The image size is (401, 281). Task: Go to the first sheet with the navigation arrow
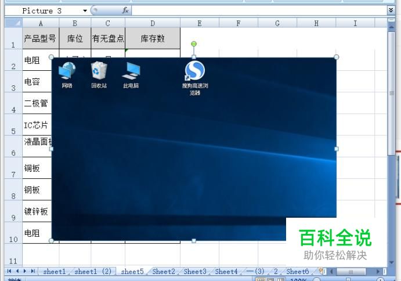[9, 271]
